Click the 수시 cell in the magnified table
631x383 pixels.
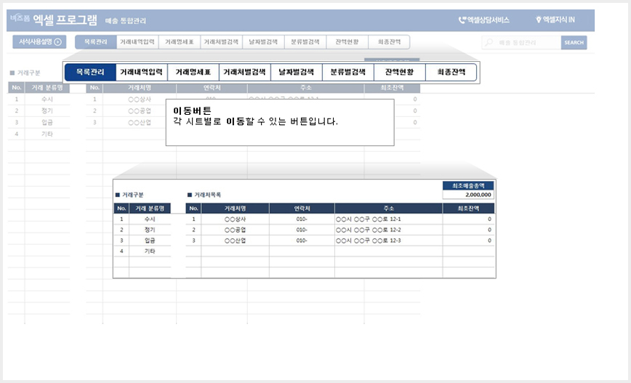point(150,219)
